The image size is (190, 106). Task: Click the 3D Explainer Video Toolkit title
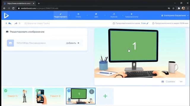[x=37, y=23]
